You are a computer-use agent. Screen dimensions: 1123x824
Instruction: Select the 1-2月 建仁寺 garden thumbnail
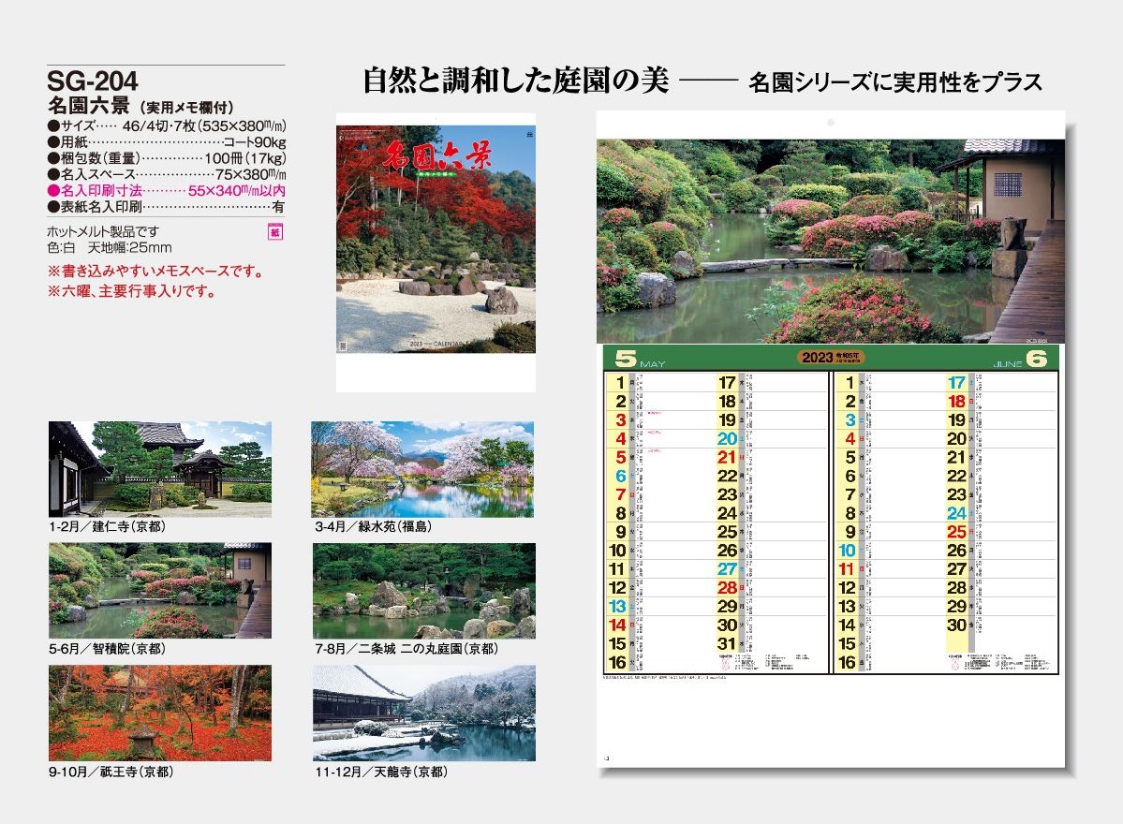[160, 469]
